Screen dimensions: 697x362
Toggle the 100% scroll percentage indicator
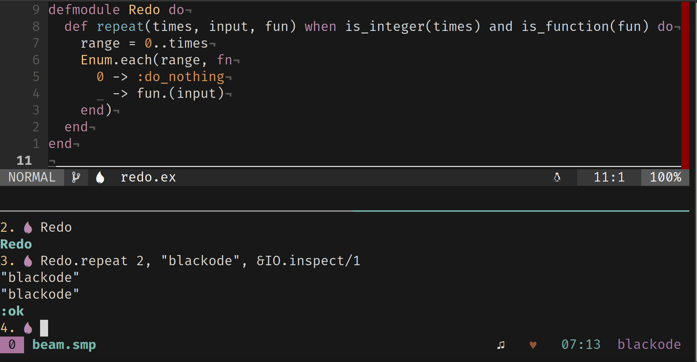pyautogui.click(x=665, y=177)
